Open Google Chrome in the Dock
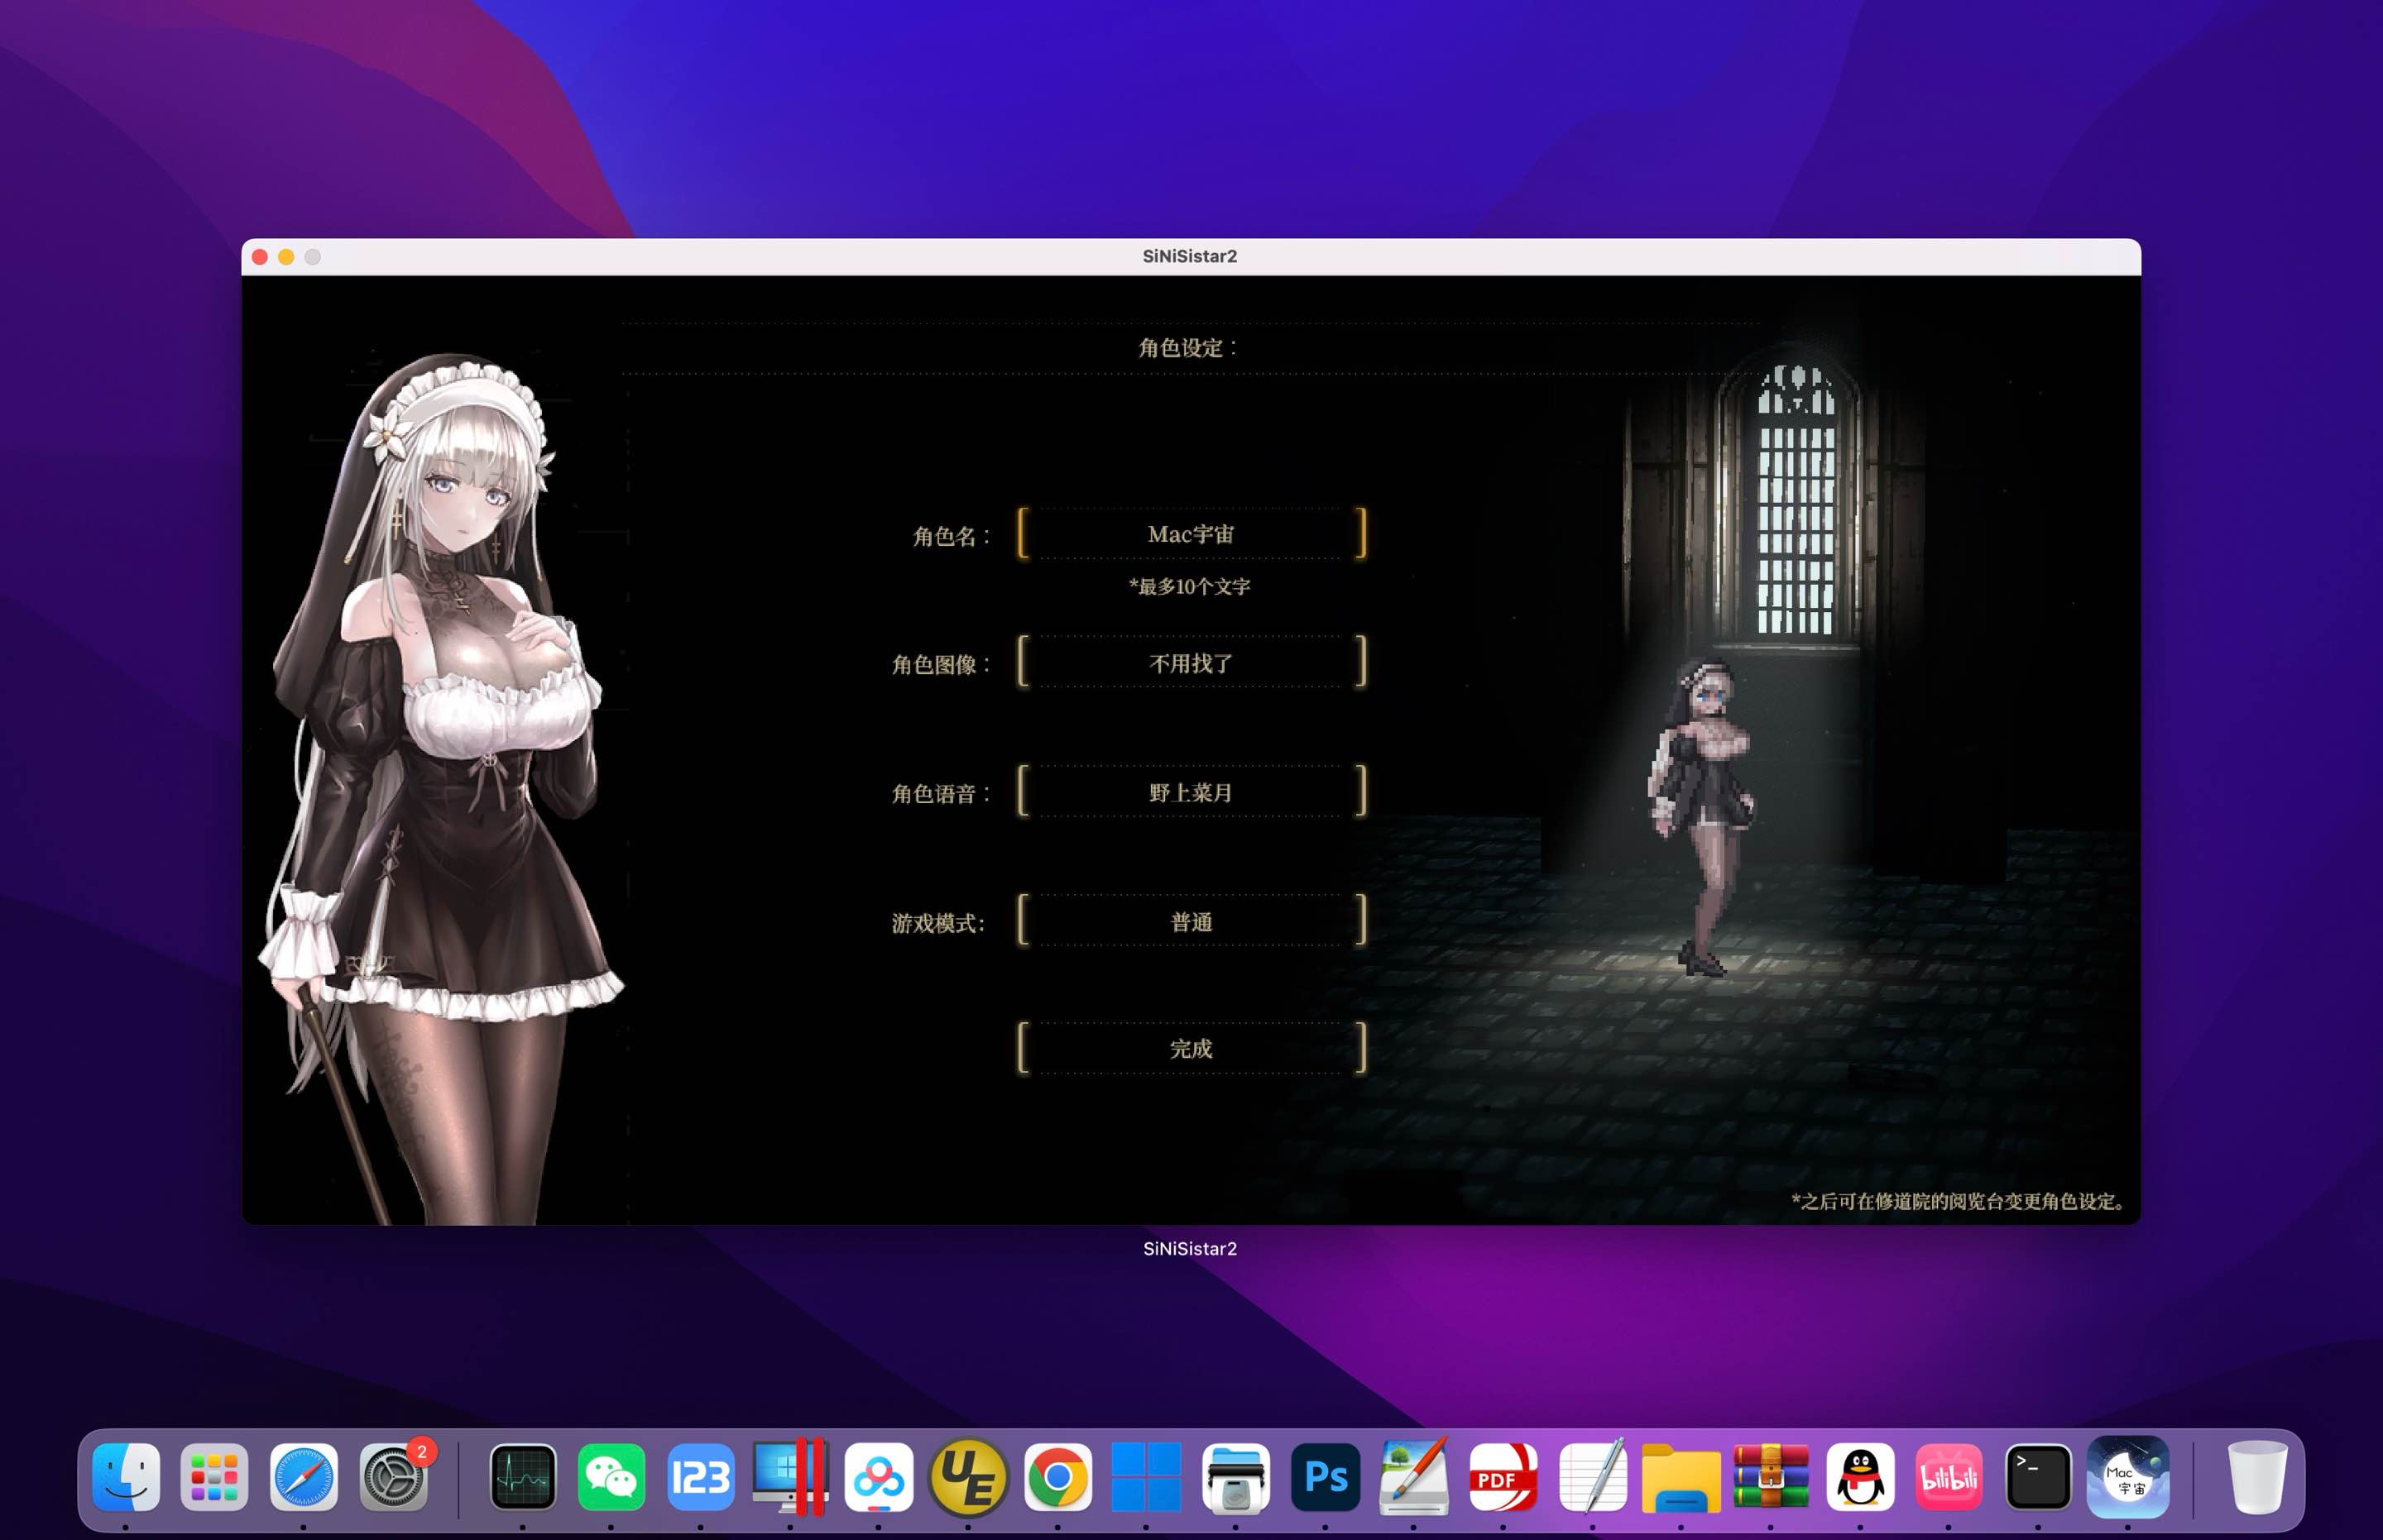Screen dimensions: 2383x1540 coord(1057,1477)
